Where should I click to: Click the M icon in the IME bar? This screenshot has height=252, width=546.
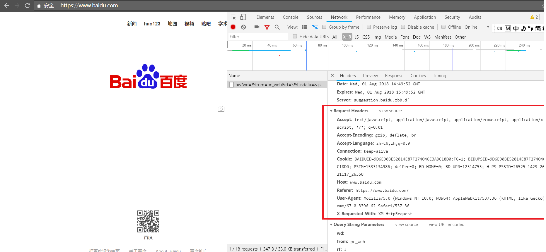(x=508, y=28)
